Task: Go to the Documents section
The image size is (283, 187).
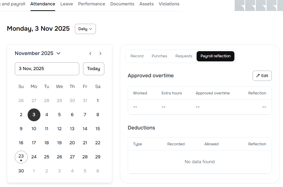Action: [122, 4]
